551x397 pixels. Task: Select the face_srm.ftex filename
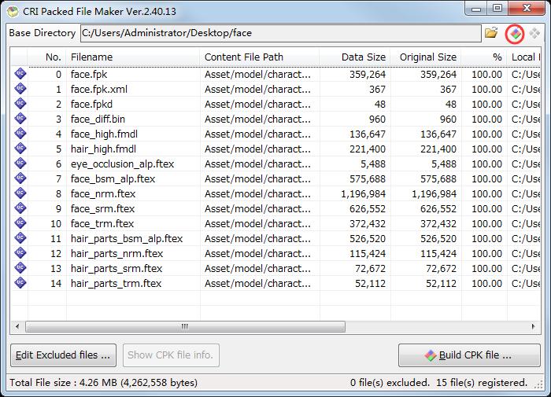coord(102,208)
